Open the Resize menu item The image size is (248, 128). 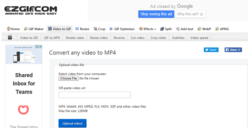pyautogui.click(x=82, y=29)
